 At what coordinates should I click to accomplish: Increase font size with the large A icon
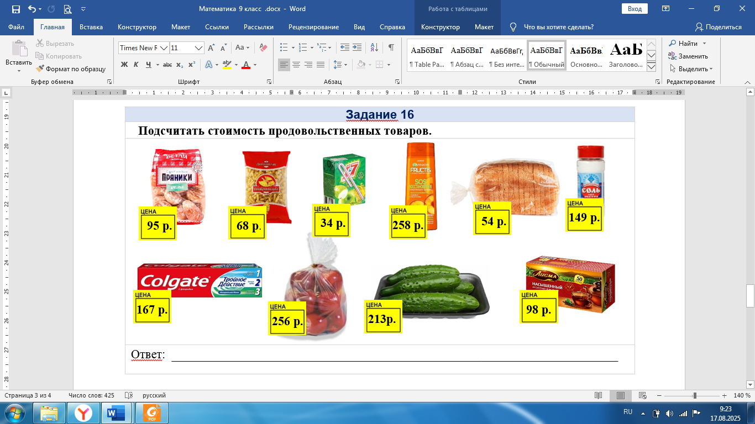click(x=212, y=48)
